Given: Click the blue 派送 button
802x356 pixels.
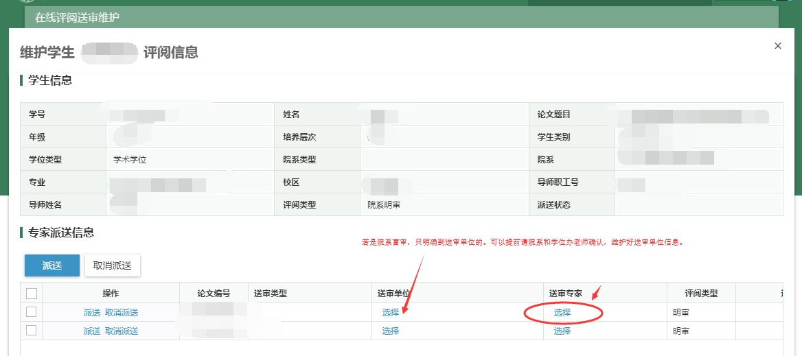Looking at the screenshot, I should 52,265.
